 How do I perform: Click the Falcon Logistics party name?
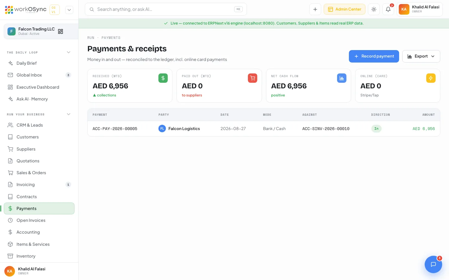pyautogui.click(x=184, y=128)
